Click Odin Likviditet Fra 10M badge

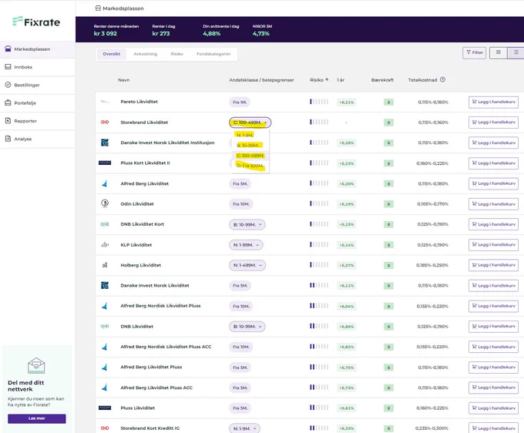[x=241, y=204]
